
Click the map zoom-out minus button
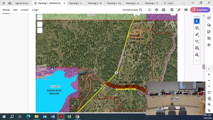(40, 17)
